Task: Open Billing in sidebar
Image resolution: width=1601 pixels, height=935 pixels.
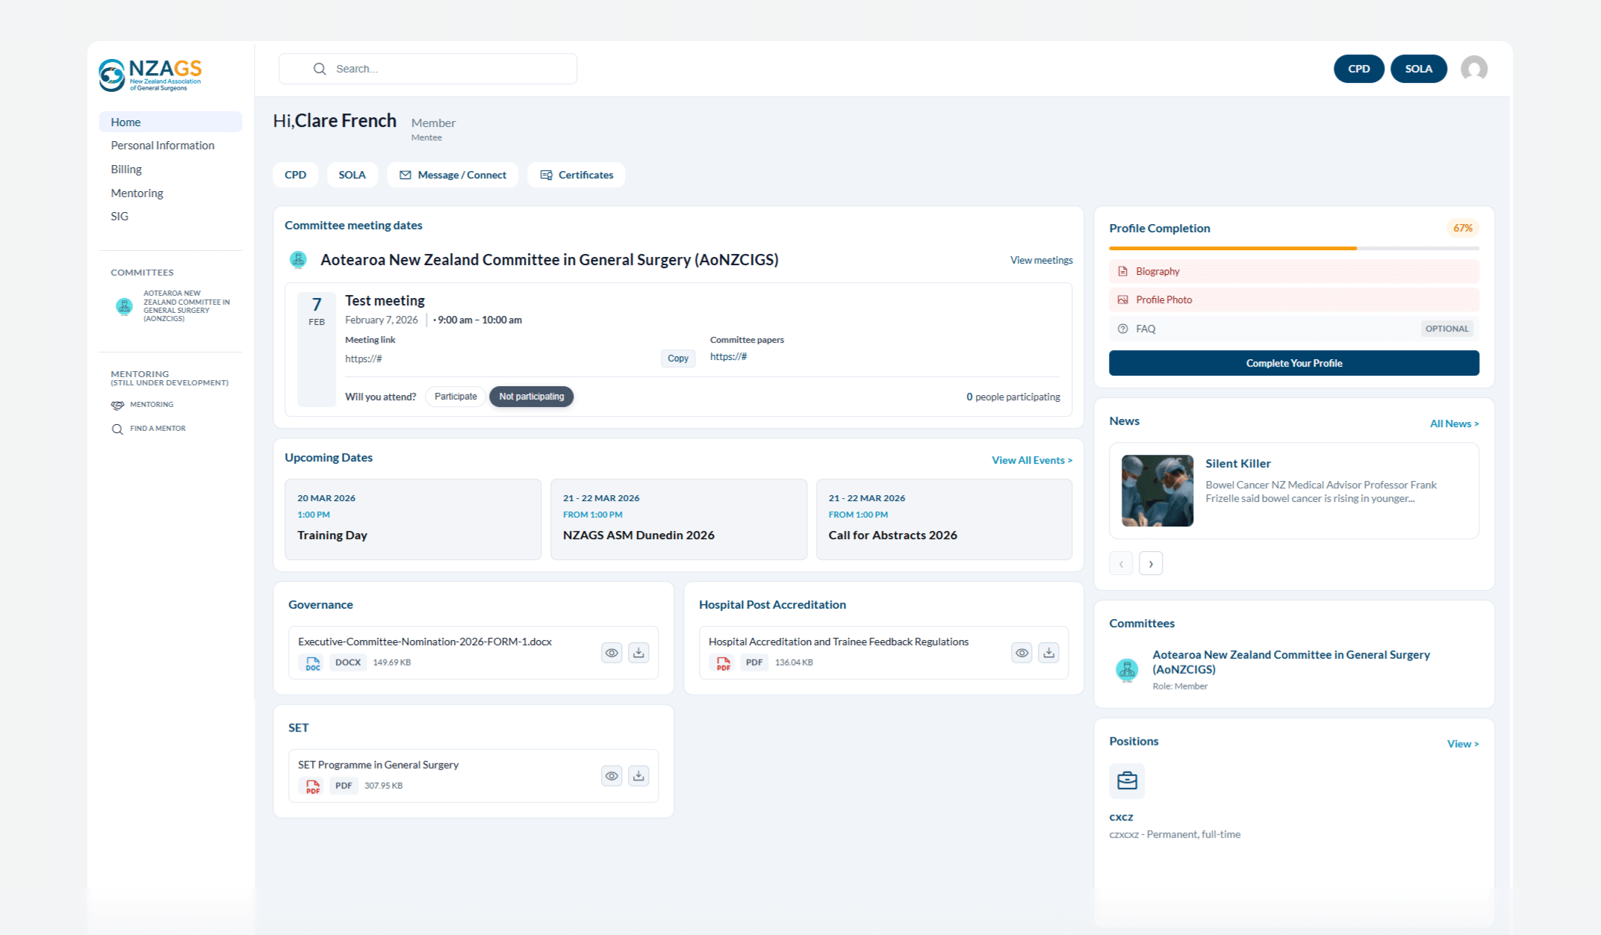Action: pos(126,170)
